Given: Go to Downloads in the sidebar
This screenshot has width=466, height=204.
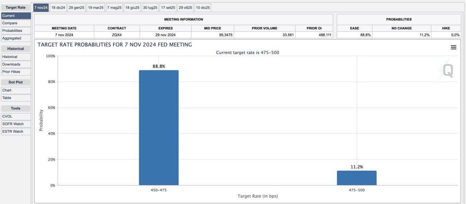Looking at the screenshot, I should 16,64.
